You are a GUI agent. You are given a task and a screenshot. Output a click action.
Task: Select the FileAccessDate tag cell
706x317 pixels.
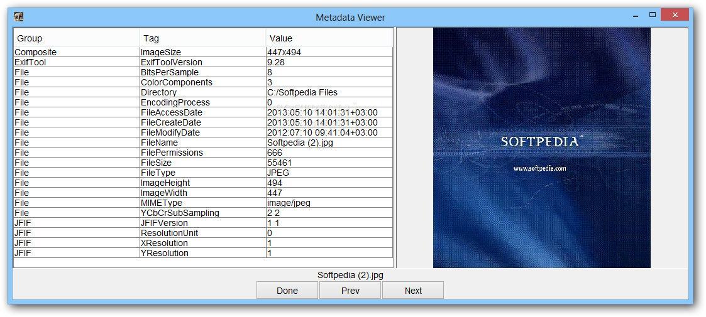click(x=202, y=112)
